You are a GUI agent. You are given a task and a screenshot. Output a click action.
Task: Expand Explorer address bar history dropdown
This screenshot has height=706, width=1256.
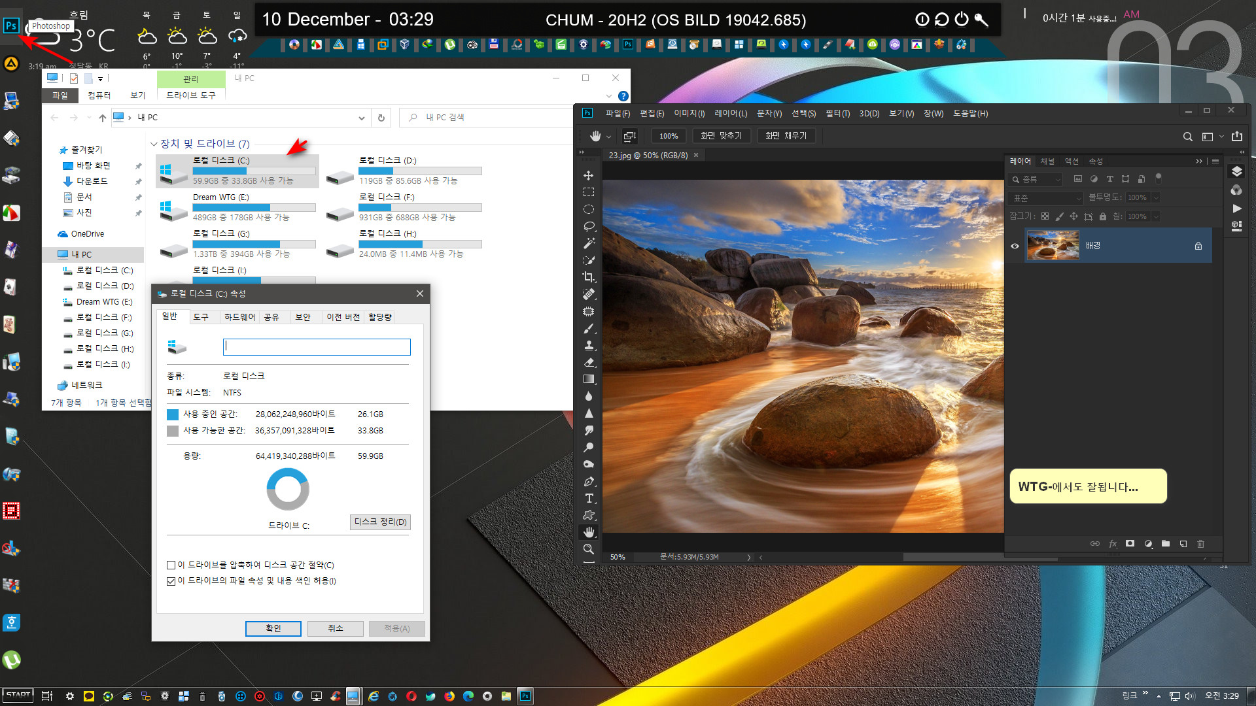click(361, 118)
